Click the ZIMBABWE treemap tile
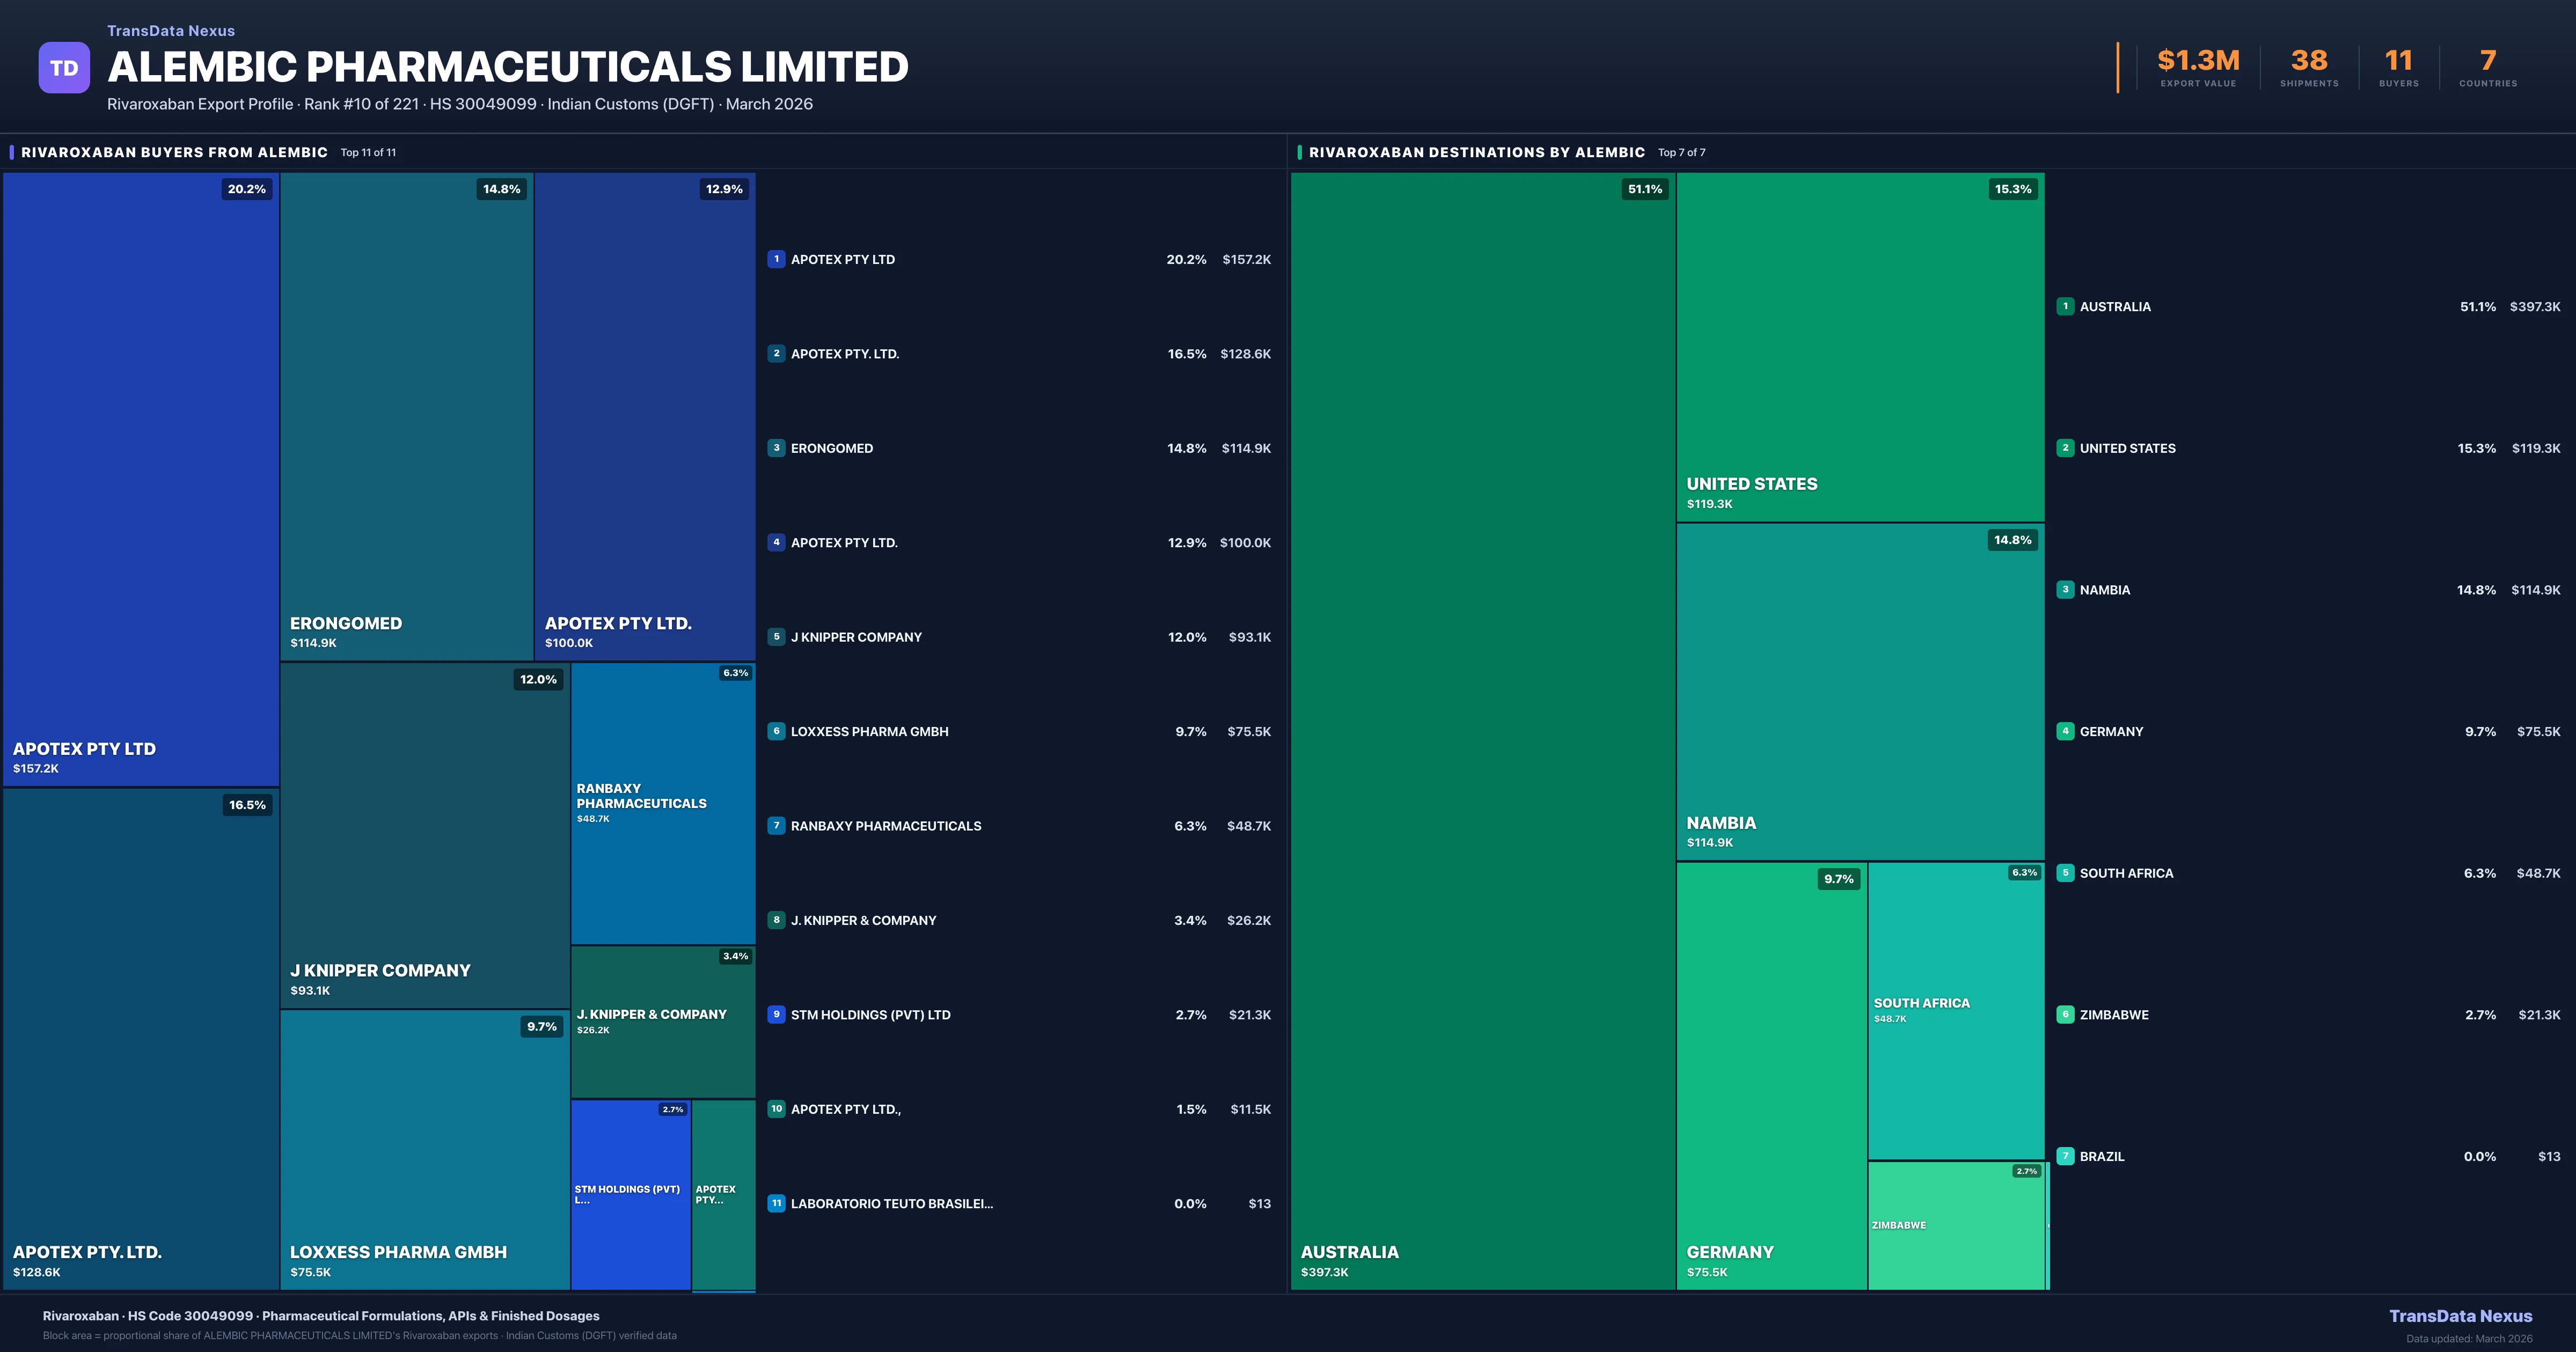Screen dimensions: 2576x1352 pyautogui.click(x=1956, y=1225)
